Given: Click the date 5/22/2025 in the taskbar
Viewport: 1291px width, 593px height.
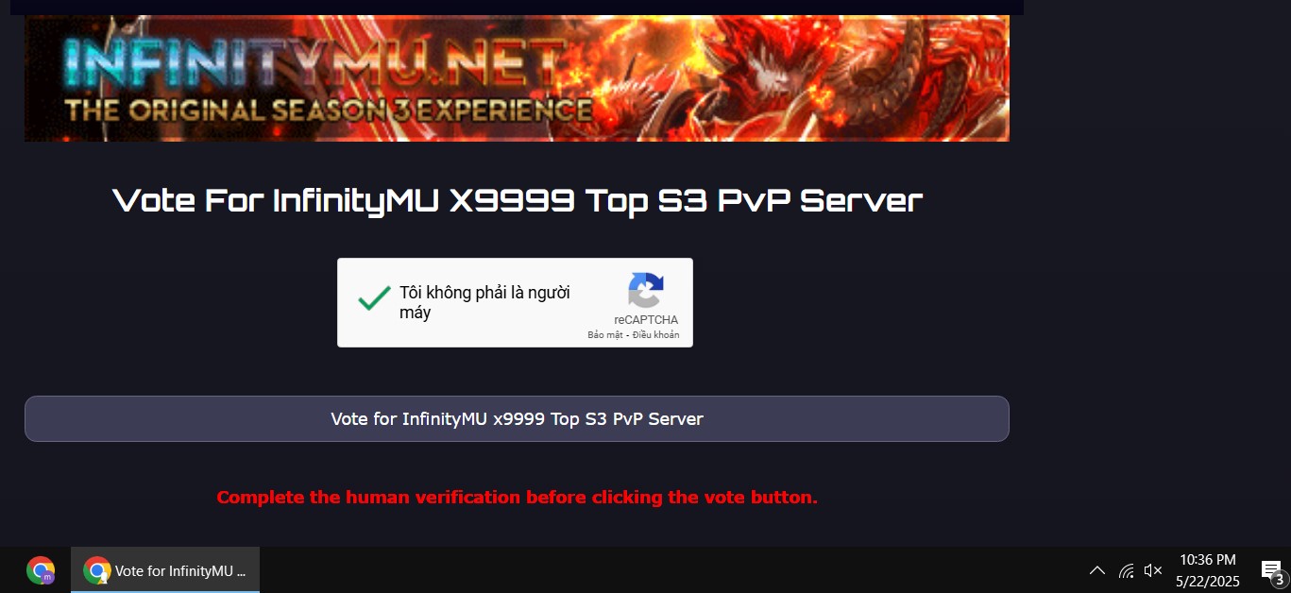Looking at the screenshot, I should coord(1207,582).
